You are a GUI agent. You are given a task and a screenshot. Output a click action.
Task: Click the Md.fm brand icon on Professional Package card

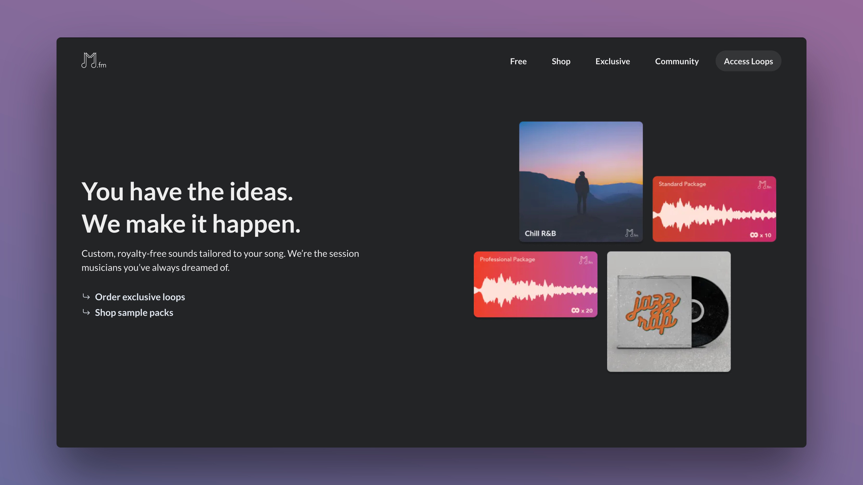[x=586, y=260]
